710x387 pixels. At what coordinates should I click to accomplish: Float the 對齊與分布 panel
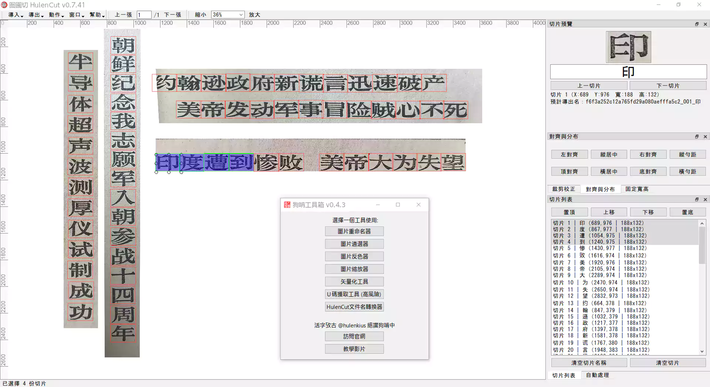[x=697, y=137]
